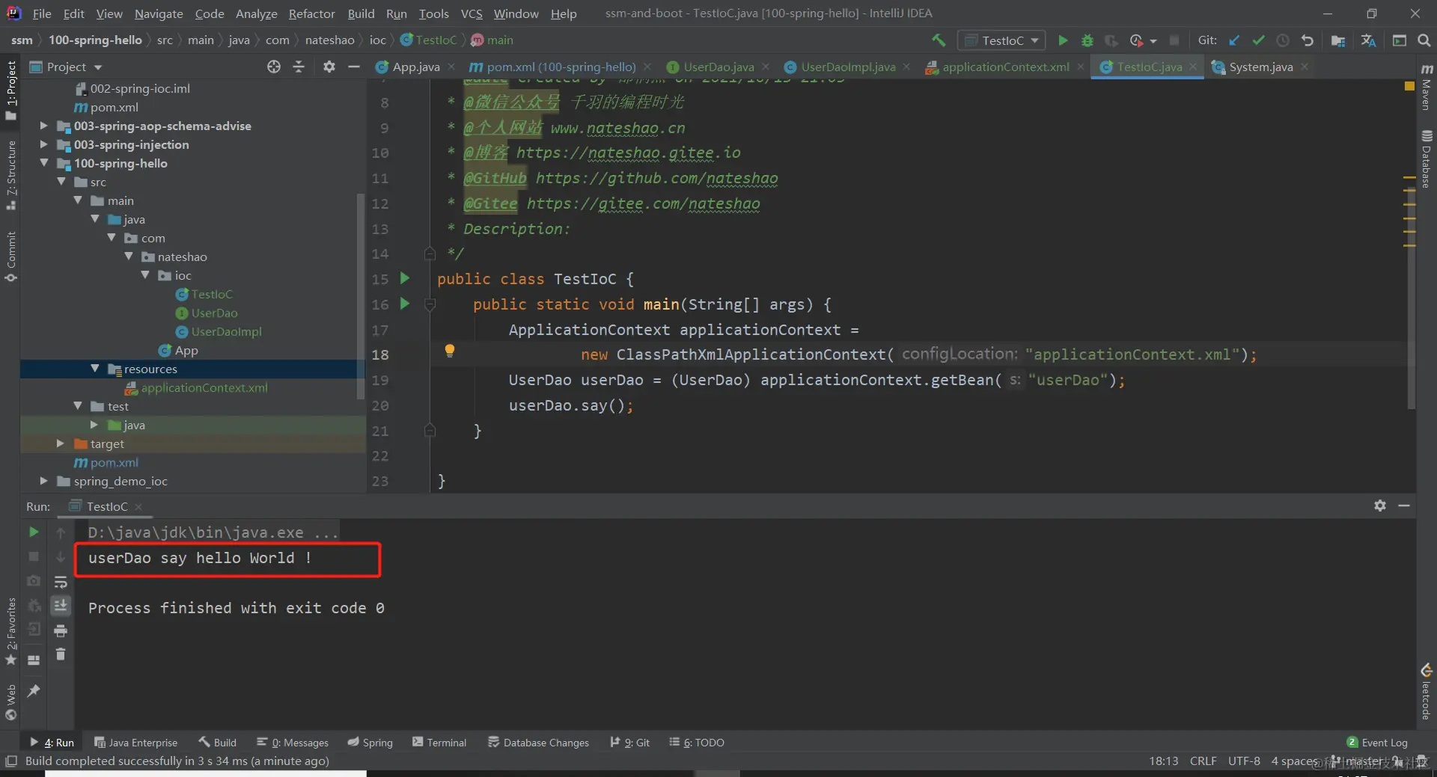Toggle the Commit tool window stripe
The width and height of the screenshot is (1437, 777).
click(x=11, y=257)
